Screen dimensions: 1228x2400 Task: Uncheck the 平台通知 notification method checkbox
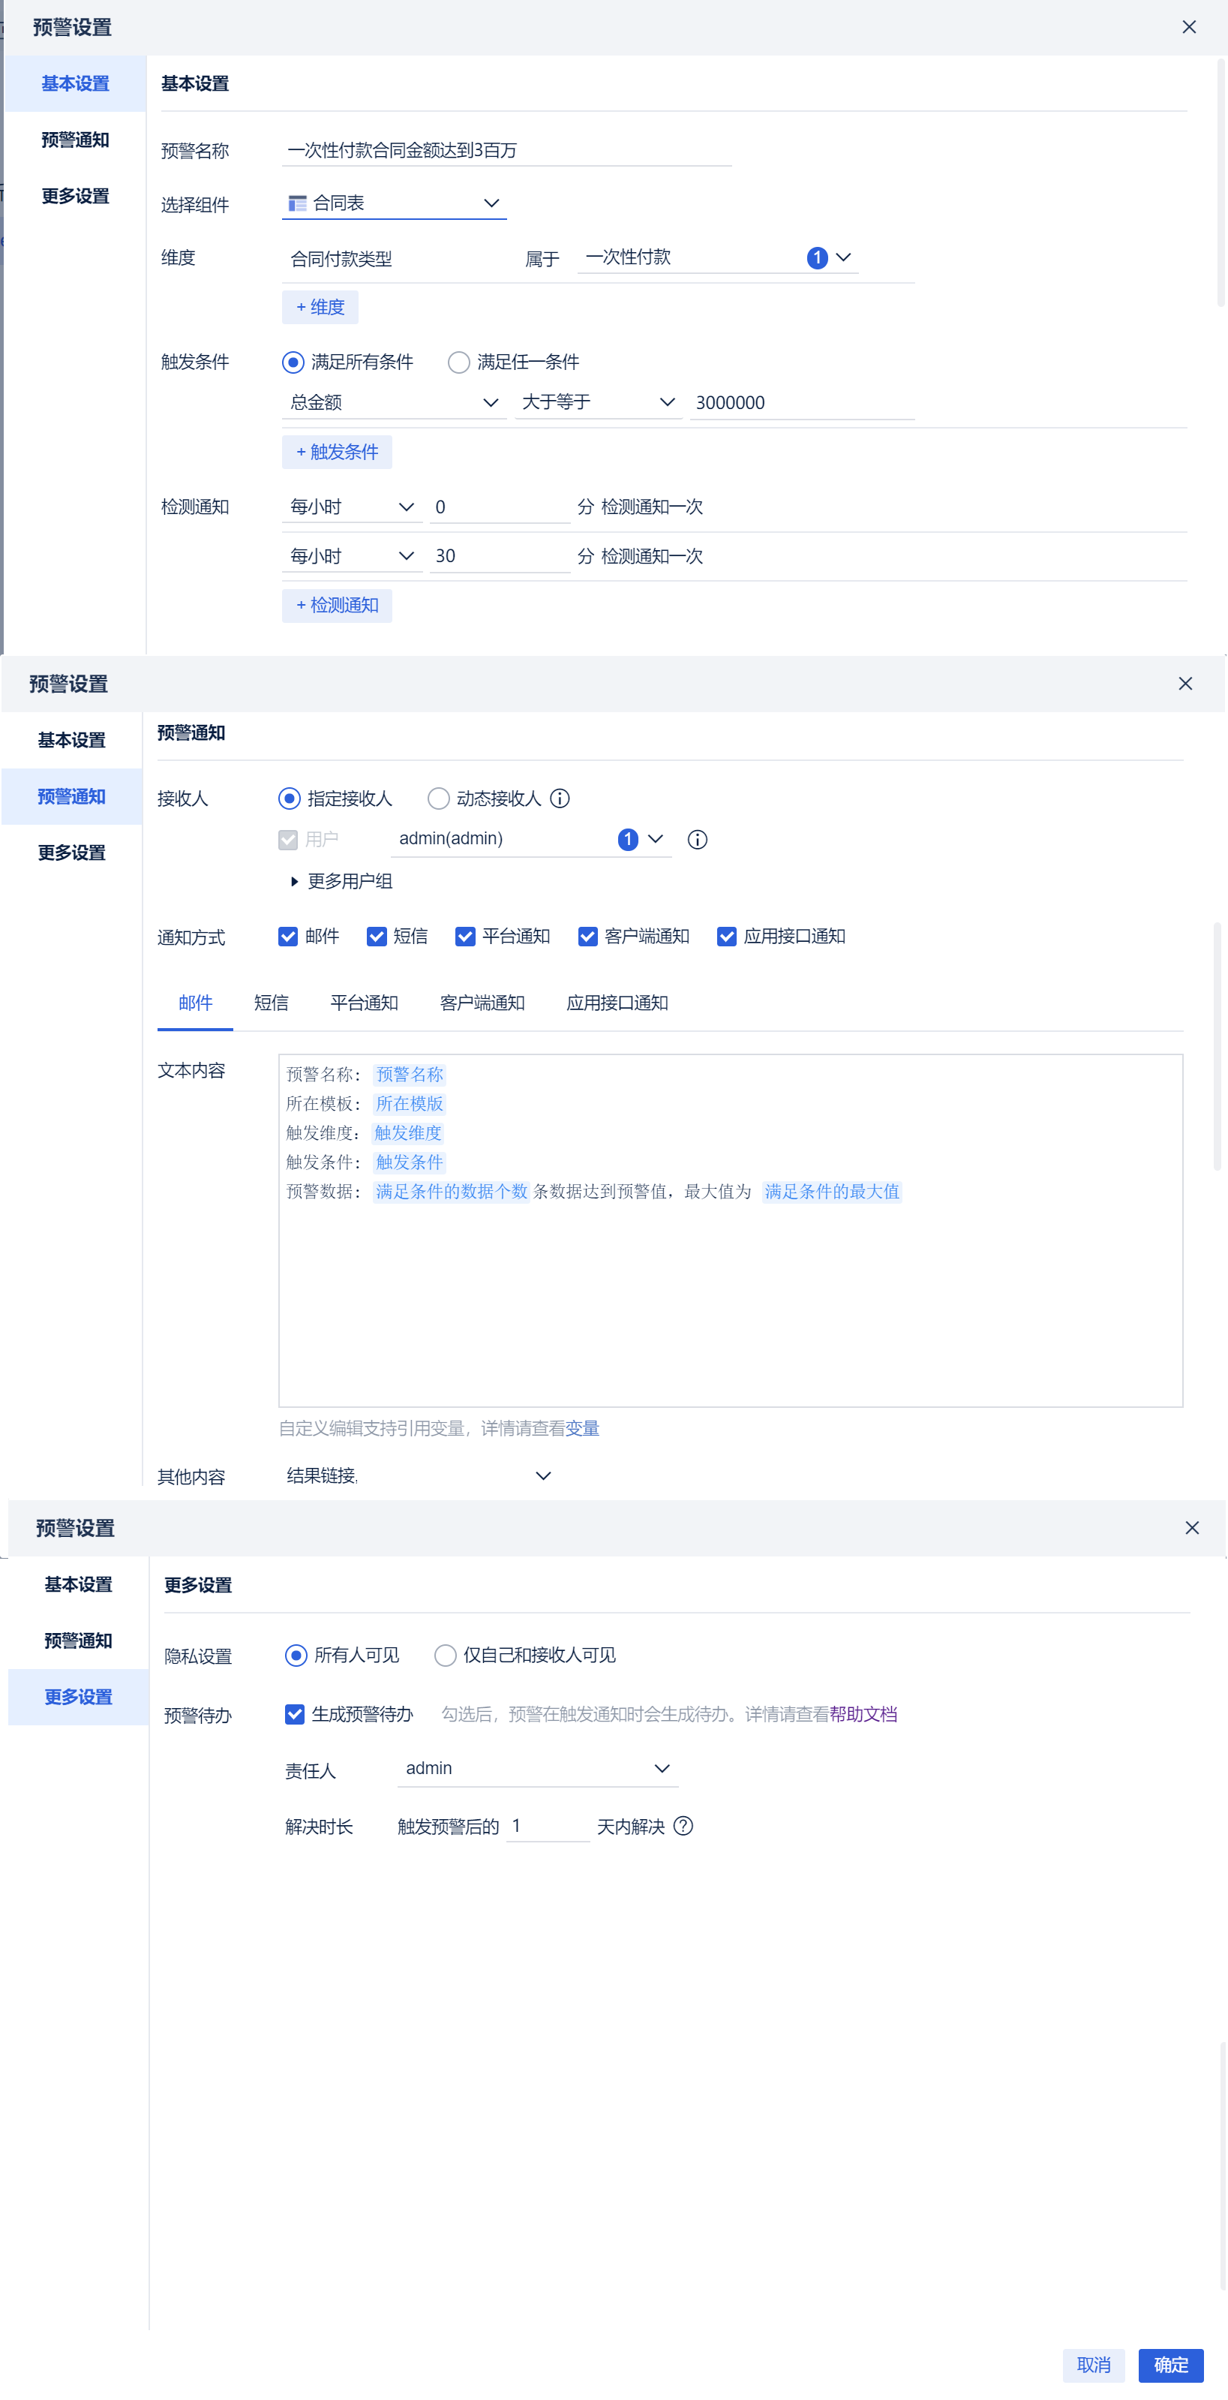(x=466, y=937)
